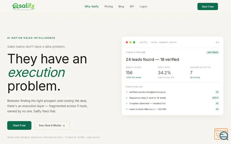Image resolution: width=231 pixels, height=144 pixels.
Task: Click the red dot in command centre window
Action: pyautogui.click(x=127, y=42)
